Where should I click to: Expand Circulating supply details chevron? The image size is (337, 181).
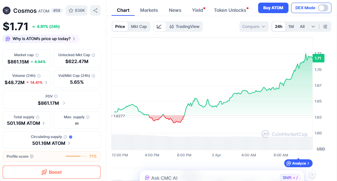click(x=69, y=143)
